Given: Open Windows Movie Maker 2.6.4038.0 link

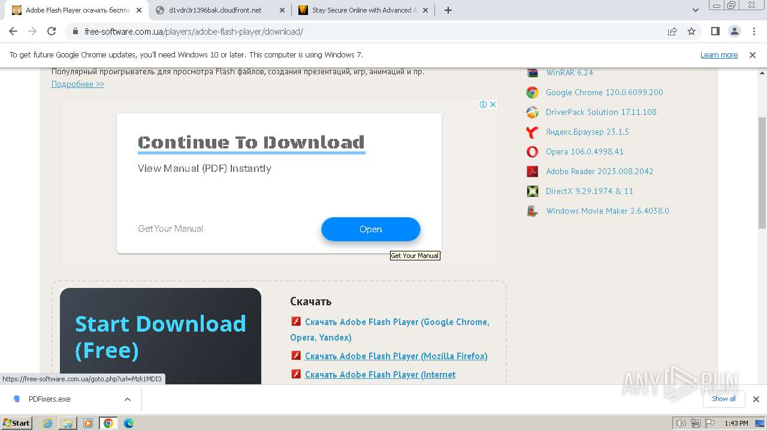Looking at the screenshot, I should pos(608,211).
